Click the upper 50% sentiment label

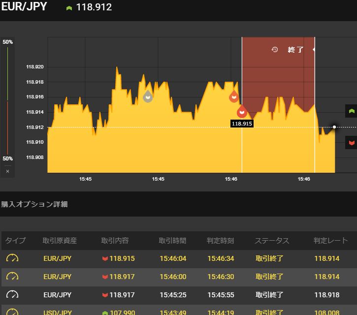pyautogui.click(x=8, y=42)
